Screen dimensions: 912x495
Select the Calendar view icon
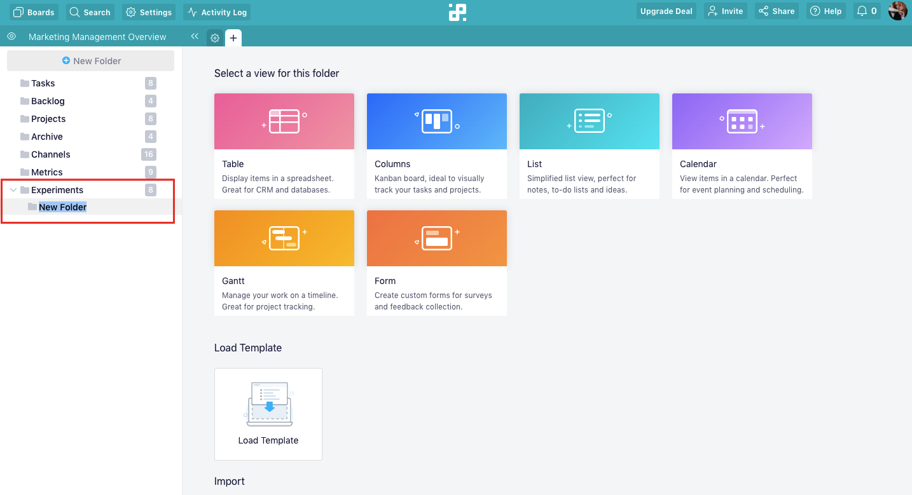pyautogui.click(x=742, y=121)
